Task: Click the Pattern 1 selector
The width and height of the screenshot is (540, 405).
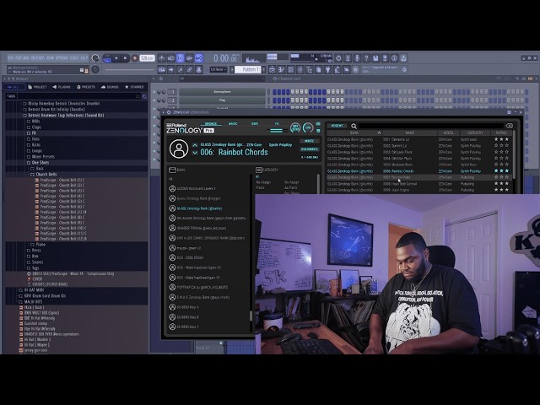Action: (247, 69)
